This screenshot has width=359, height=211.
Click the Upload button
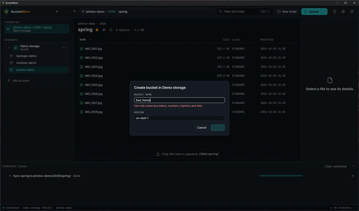pyautogui.click(x=311, y=11)
